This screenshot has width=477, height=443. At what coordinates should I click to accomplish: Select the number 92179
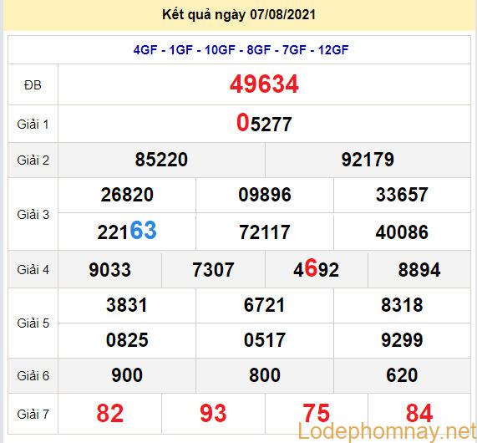click(x=368, y=160)
